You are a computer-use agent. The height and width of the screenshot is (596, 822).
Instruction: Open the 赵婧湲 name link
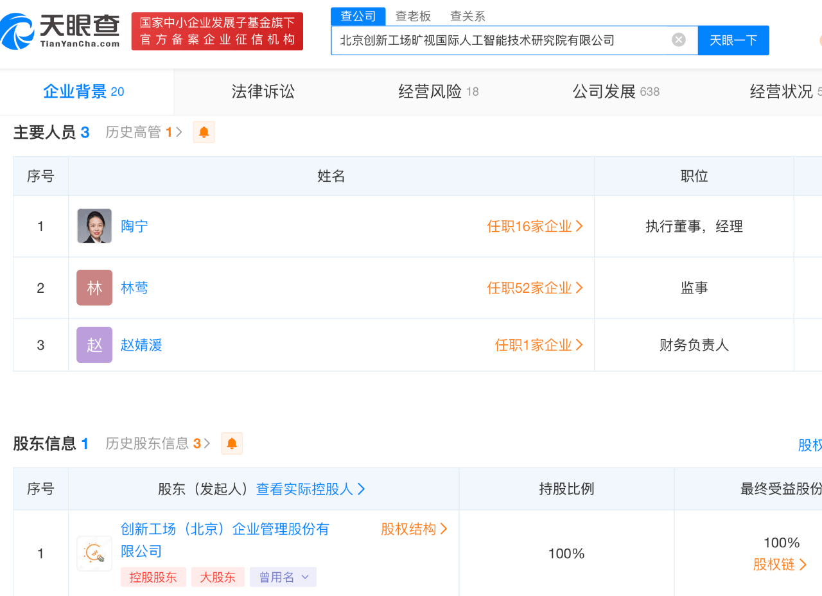(141, 345)
